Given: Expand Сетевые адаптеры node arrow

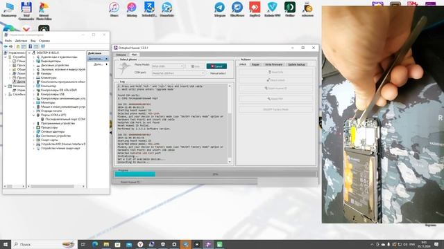Looking at the screenshot, I should [34, 131].
